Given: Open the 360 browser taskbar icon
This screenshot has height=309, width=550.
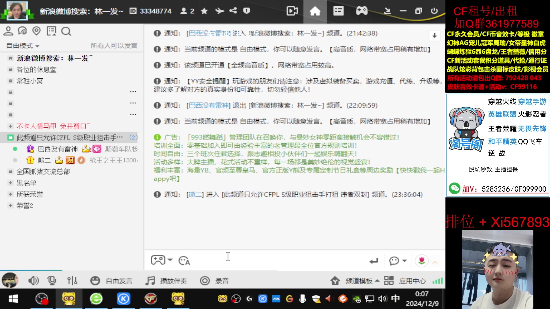Looking at the screenshot, I should click(96, 299).
